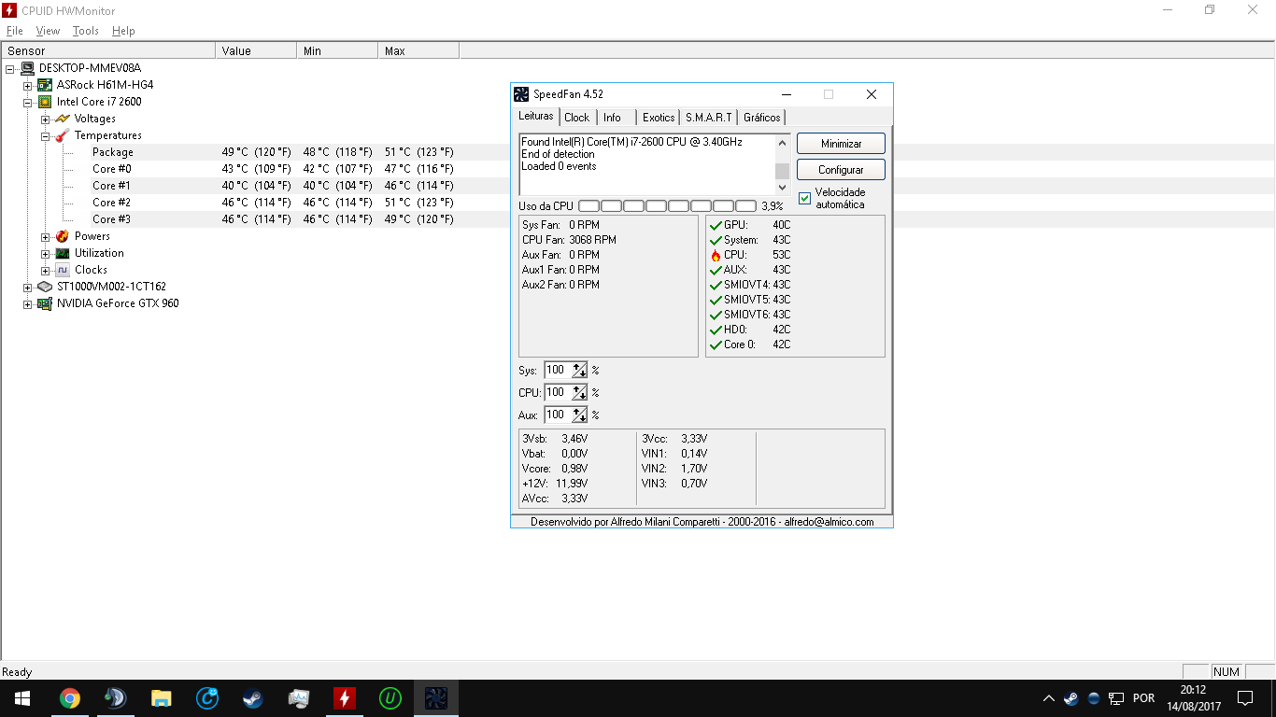The width and height of the screenshot is (1276, 717).
Task: Click the CPU fan speed stepper arrows
Action: click(580, 393)
